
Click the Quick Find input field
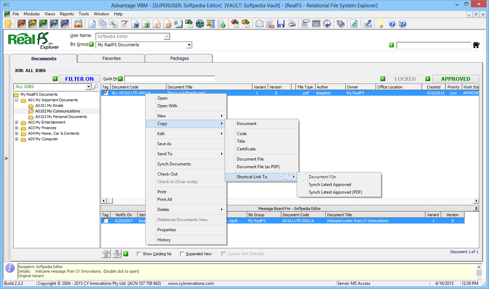[170, 79]
